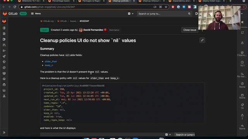Open participants icon showing 2
248x139 pixels.
[242, 117]
